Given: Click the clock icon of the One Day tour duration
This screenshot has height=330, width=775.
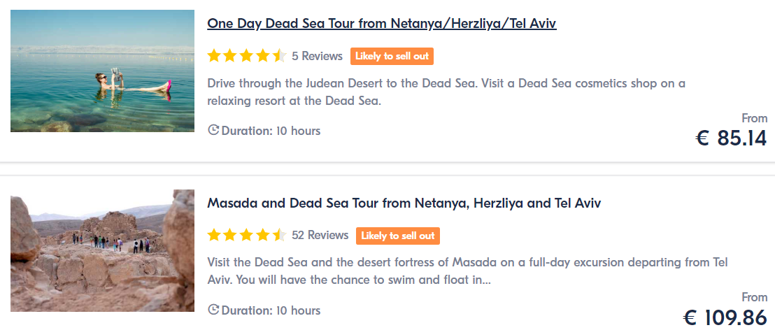Looking at the screenshot, I should 213,131.
